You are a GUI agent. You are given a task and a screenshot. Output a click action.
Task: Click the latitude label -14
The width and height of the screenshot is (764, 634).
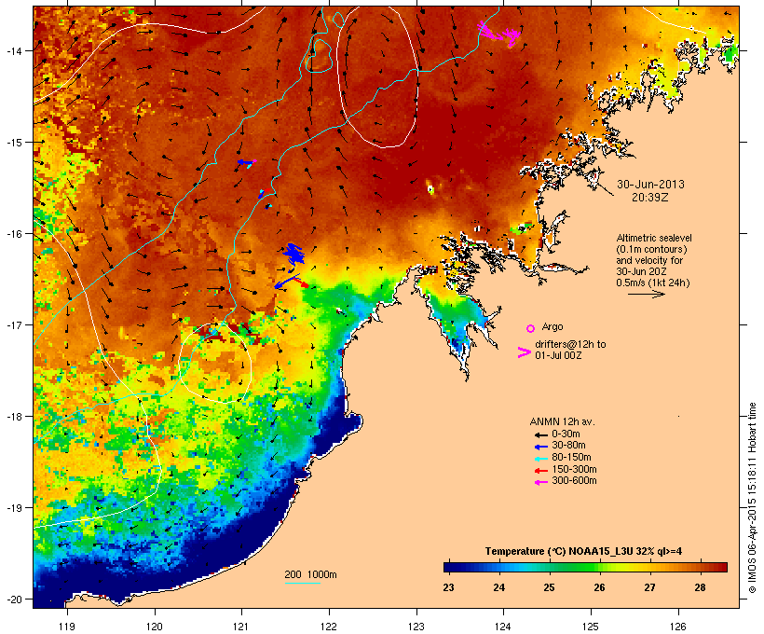tap(14, 51)
